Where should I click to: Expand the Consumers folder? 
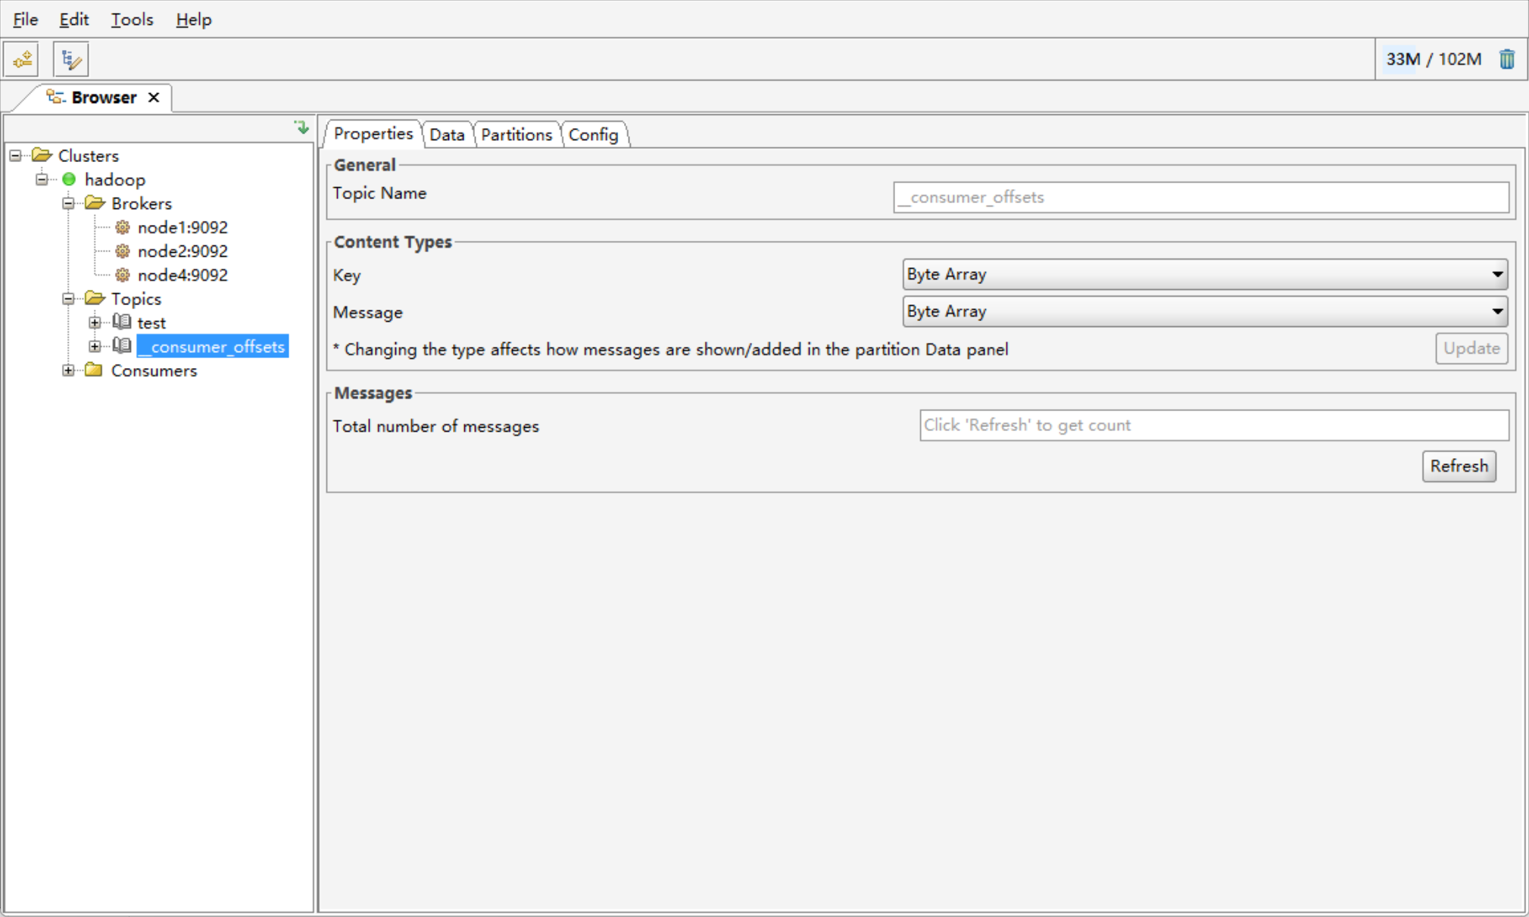coord(68,370)
